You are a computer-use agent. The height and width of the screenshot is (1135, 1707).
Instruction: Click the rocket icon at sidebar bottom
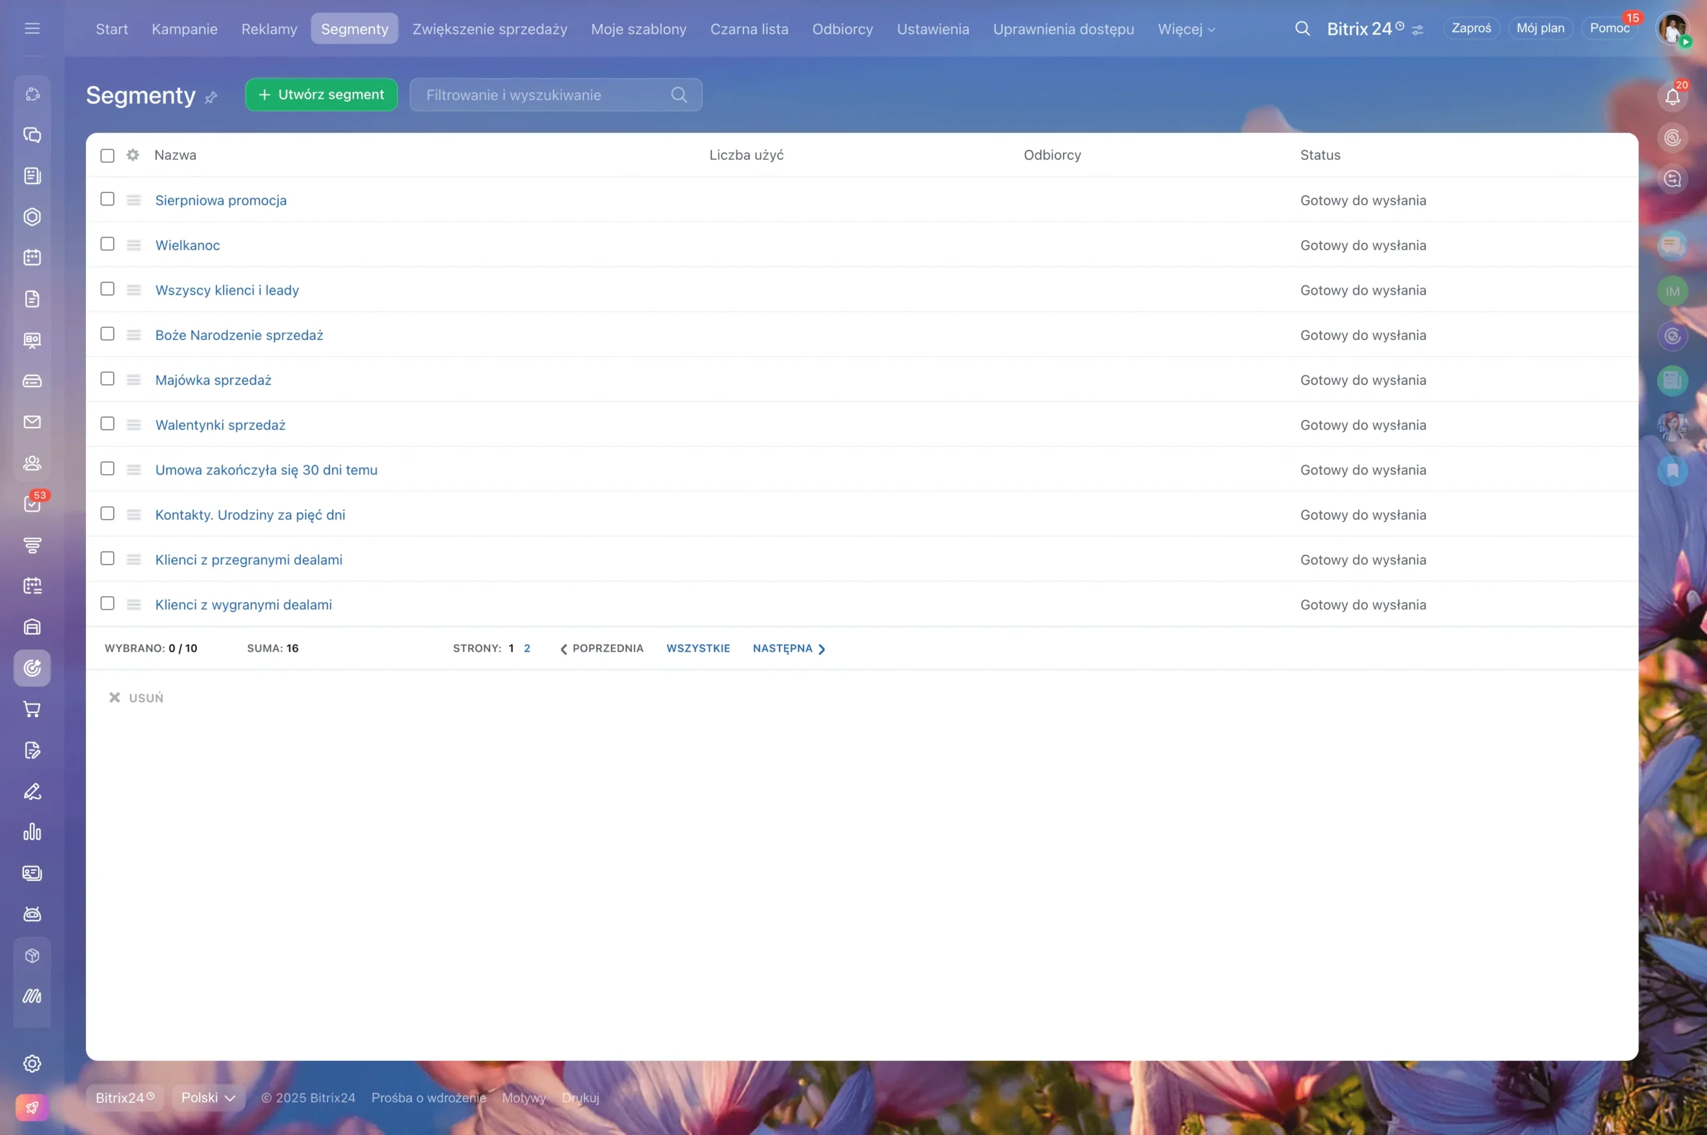[32, 1107]
